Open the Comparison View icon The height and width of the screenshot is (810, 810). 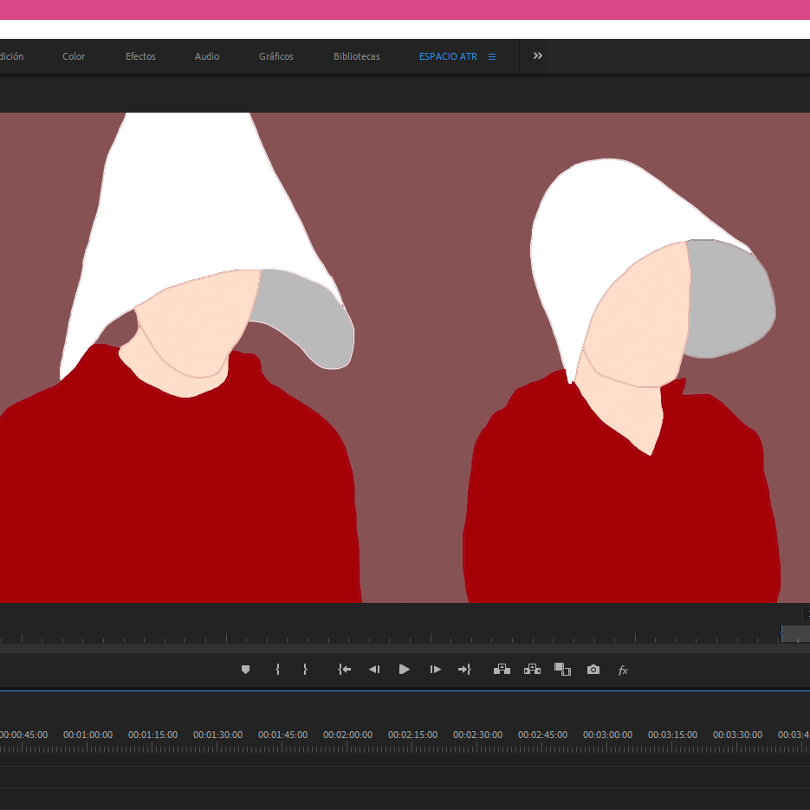[562, 670]
